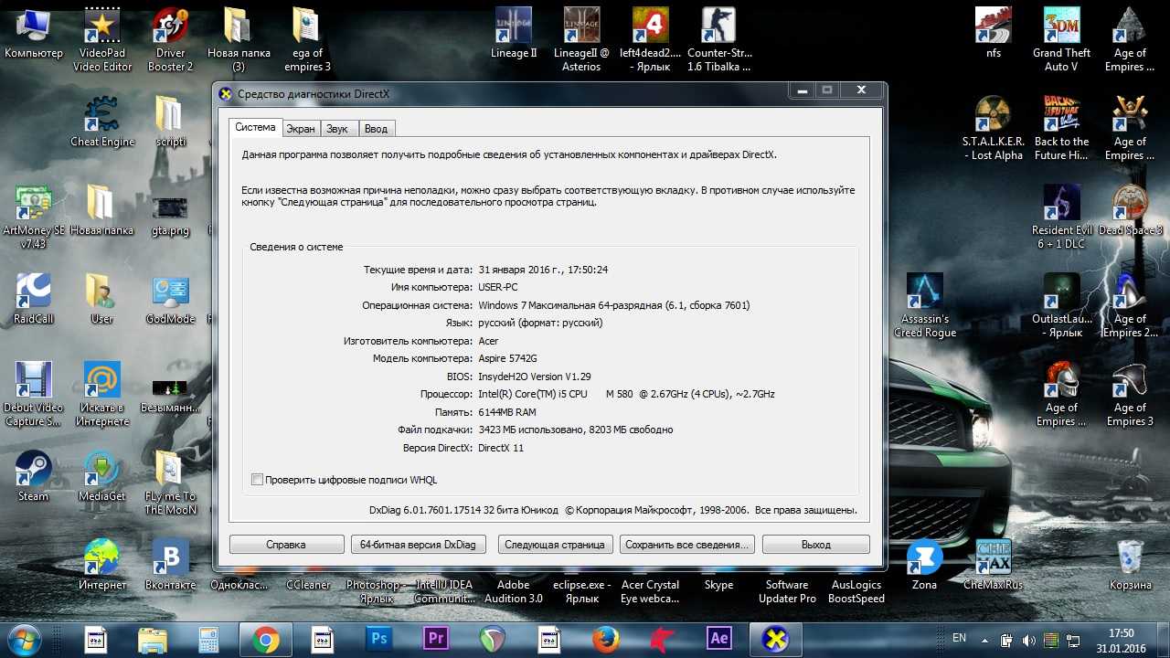Open Firefox from the taskbar
The height and width of the screenshot is (658, 1170).
coord(605,640)
